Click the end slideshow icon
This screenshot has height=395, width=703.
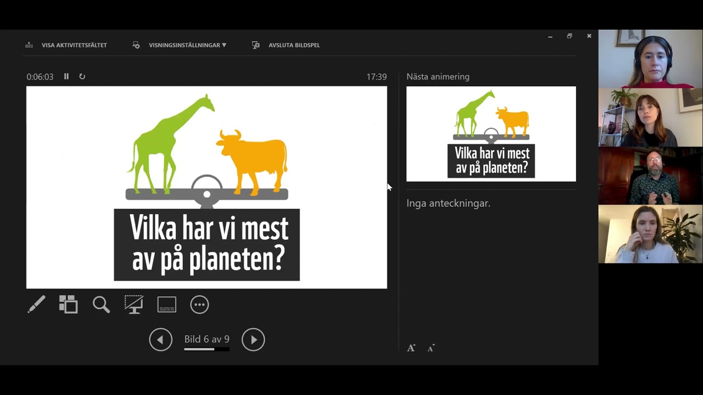[255, 45]
